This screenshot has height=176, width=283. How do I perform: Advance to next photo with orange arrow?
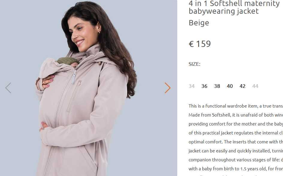click(167, 88)
